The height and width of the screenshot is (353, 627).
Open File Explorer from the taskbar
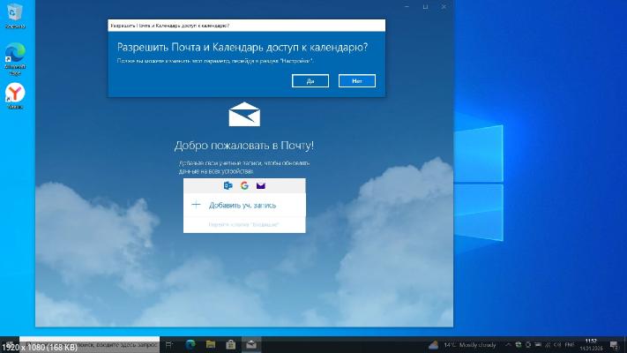[x=211, y=344]
